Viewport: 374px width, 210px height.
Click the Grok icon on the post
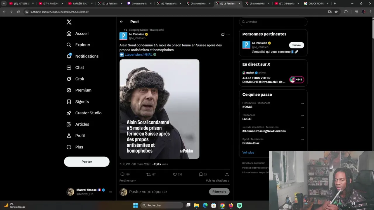[x=223, y=34]
